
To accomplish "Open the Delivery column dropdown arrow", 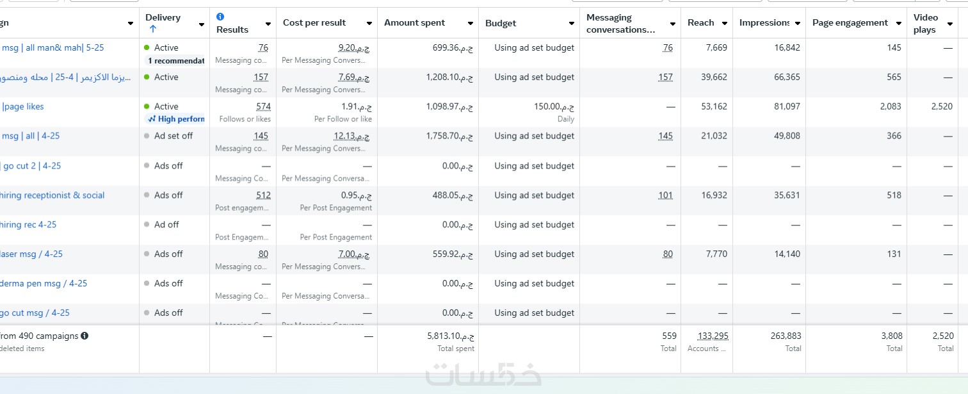I will click(202, 24).
